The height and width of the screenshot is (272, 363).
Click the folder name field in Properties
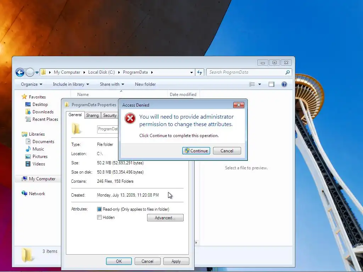click(x=108, y=129)
